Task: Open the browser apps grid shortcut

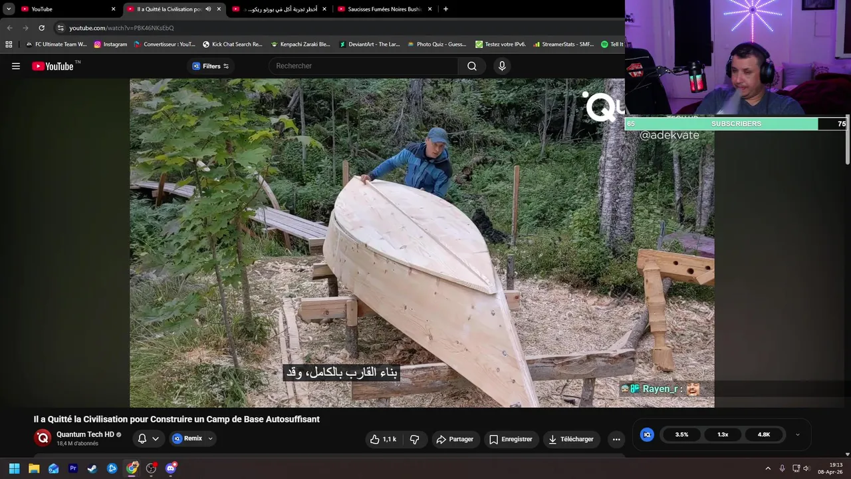Action: 9,45
